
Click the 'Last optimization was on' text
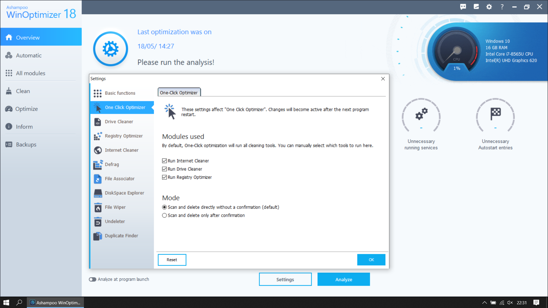[174, 32]
